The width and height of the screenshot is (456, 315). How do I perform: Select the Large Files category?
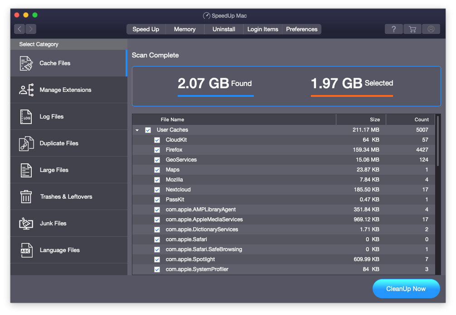[x=68, y=170]
